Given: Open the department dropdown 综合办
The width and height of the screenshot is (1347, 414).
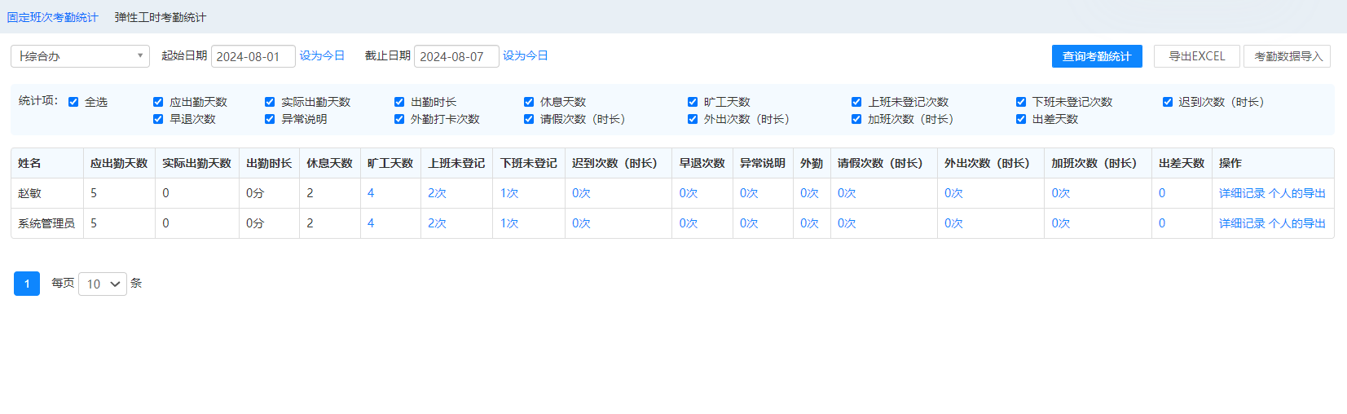Looking at the screenshot, I should 80,56.
